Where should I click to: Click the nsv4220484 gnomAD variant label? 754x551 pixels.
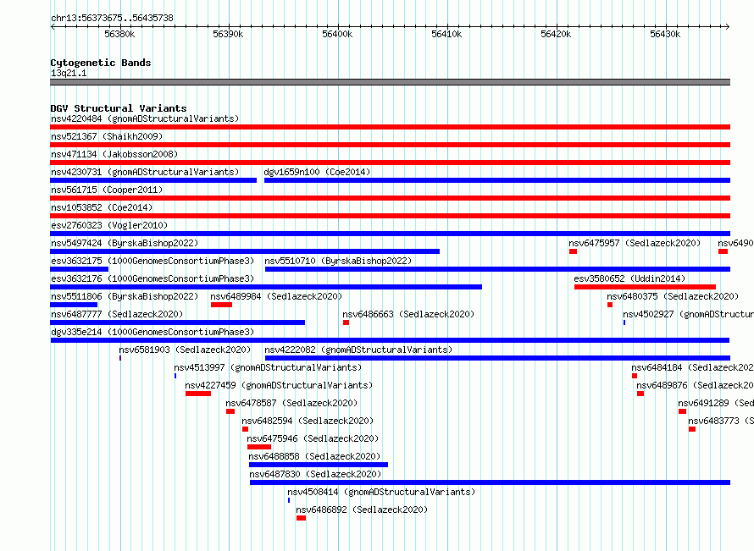145,118
